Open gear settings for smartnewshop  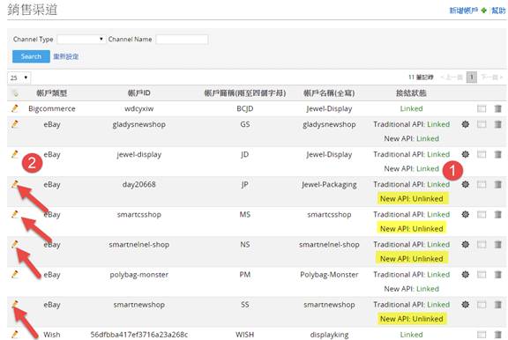click(x=466, y=305)
